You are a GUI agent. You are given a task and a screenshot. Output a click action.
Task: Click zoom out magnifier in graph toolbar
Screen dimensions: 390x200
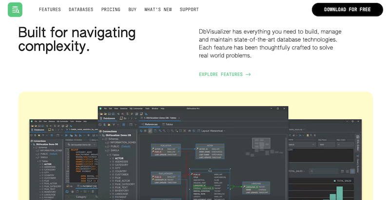point(164,131)
